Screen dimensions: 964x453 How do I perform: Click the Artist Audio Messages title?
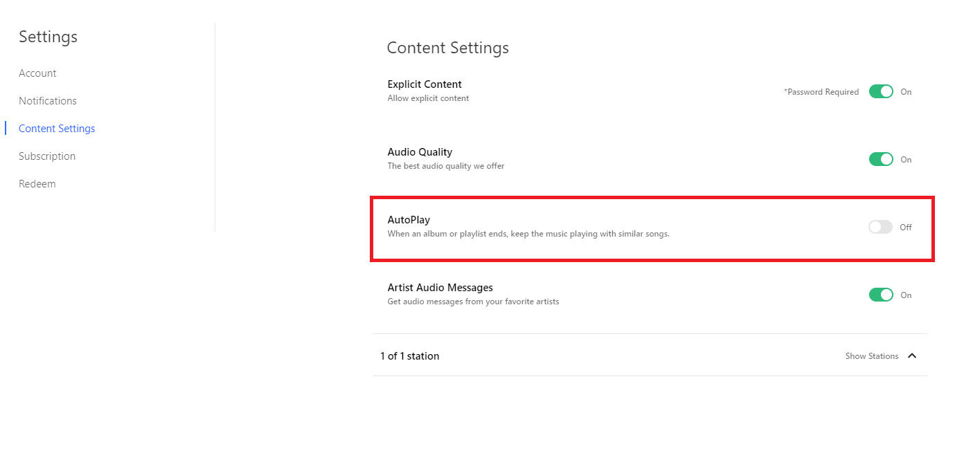click(440, 288)
